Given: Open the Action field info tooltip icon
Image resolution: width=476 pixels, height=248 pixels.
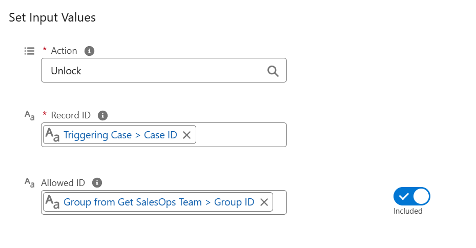Looking at the screenshot, I should [89, 51].
